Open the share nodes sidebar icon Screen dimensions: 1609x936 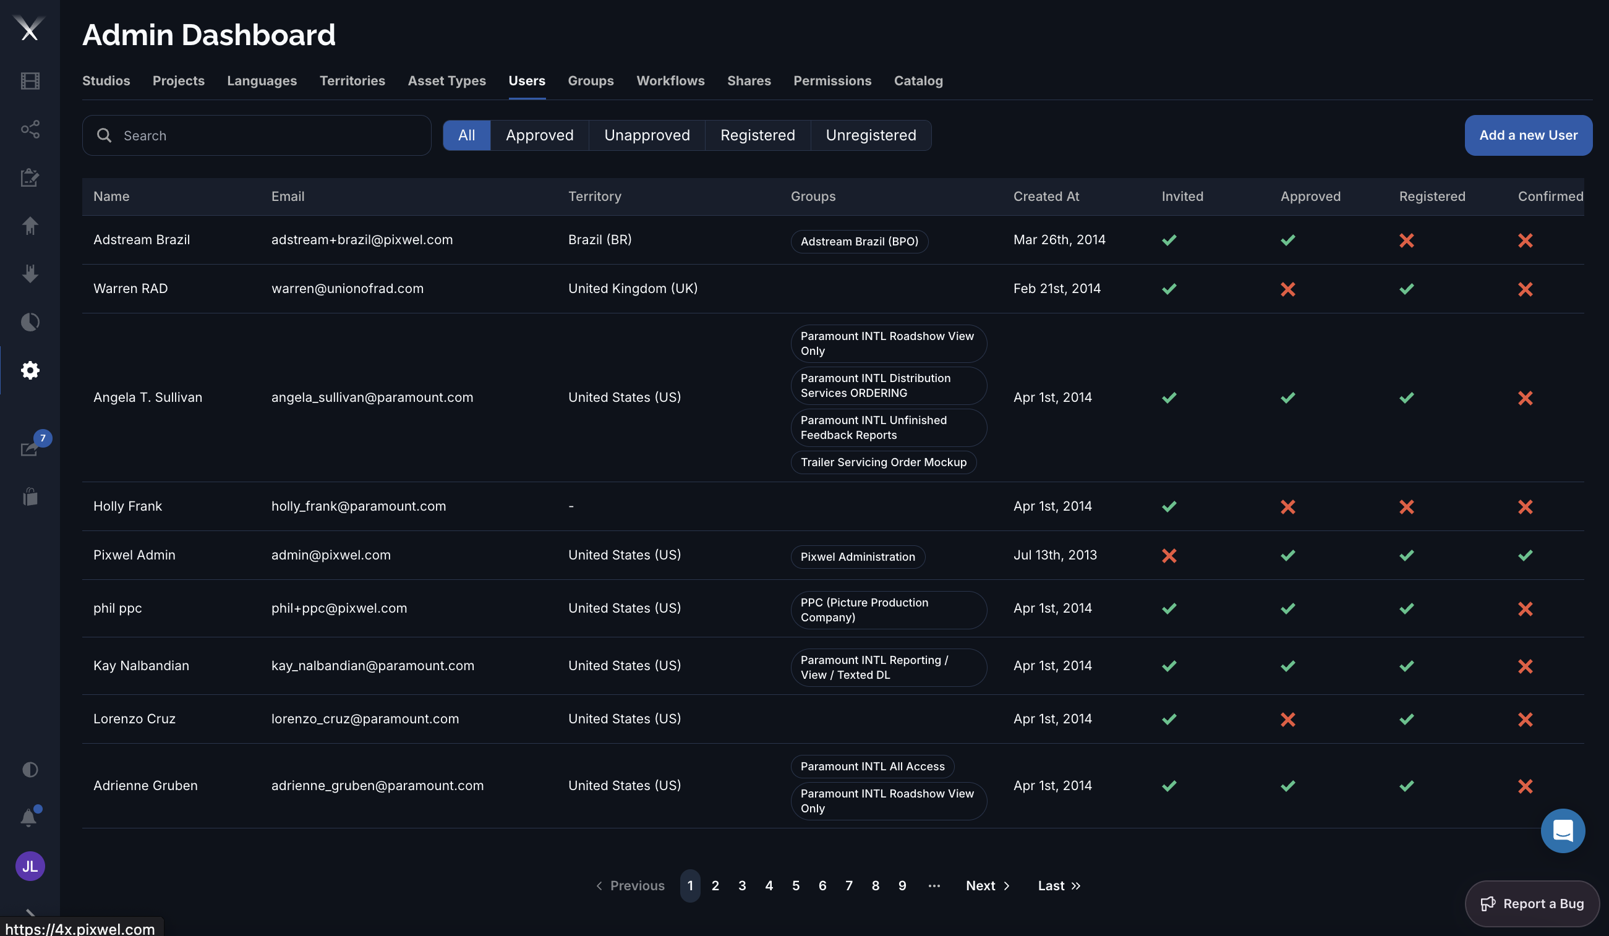pyautogui.click(x=30, y=129)
